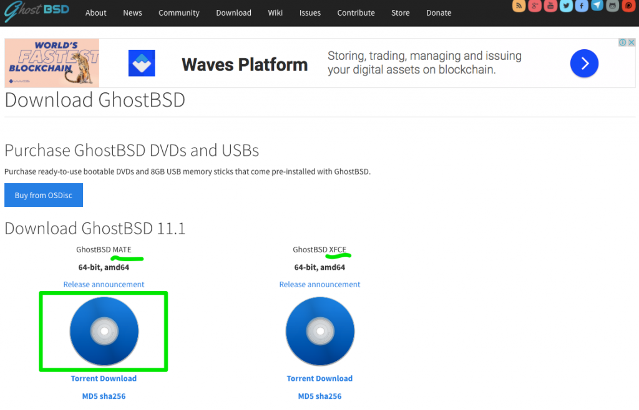Open the Contribute page
639x410 pixels.
click(x=356, y=13)
